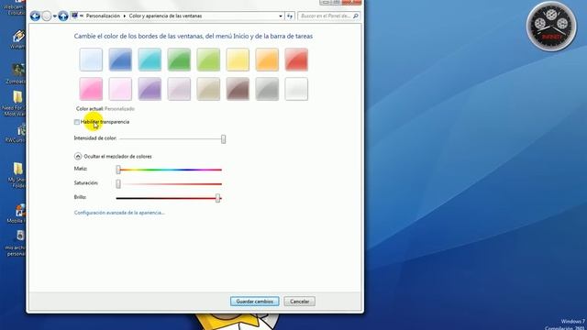This screenshot has width=587, height=330.
Task: Click the Matiz hue slider handle
Action: click(118, 170)
